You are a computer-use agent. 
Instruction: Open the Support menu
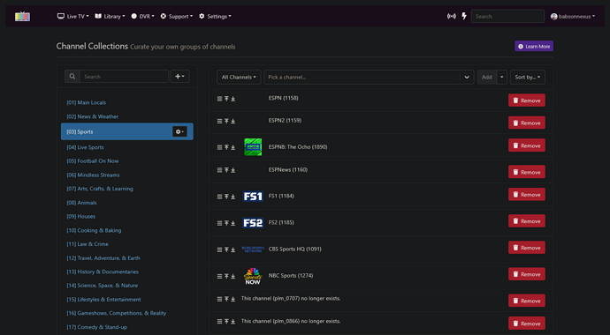click(x=177, y=16)
